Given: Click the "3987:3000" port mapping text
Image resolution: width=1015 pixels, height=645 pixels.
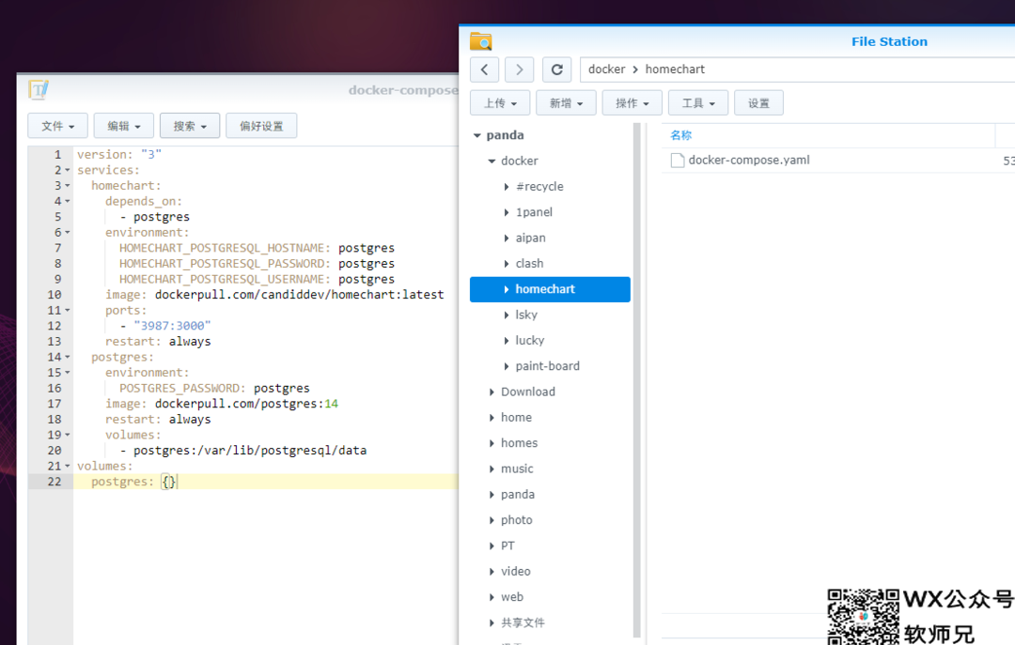Looking at the screenshot, I should 172,326.
